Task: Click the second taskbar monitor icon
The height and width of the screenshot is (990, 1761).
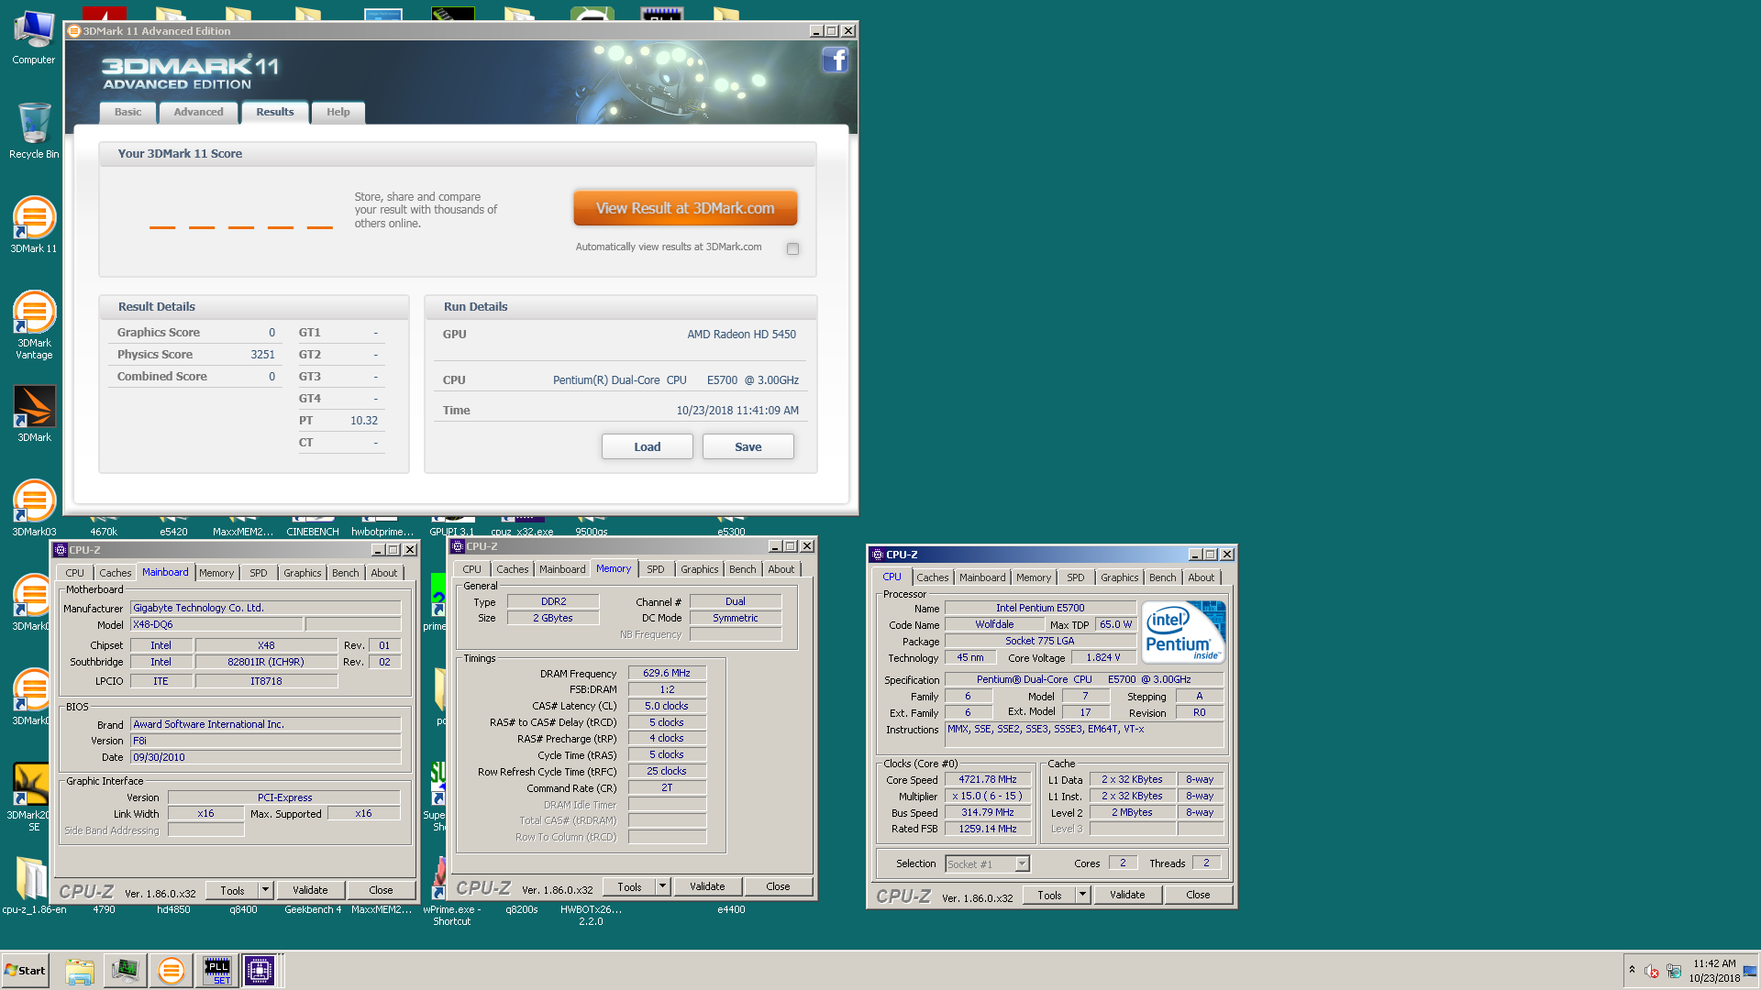Action: click(x=126, y=971)
